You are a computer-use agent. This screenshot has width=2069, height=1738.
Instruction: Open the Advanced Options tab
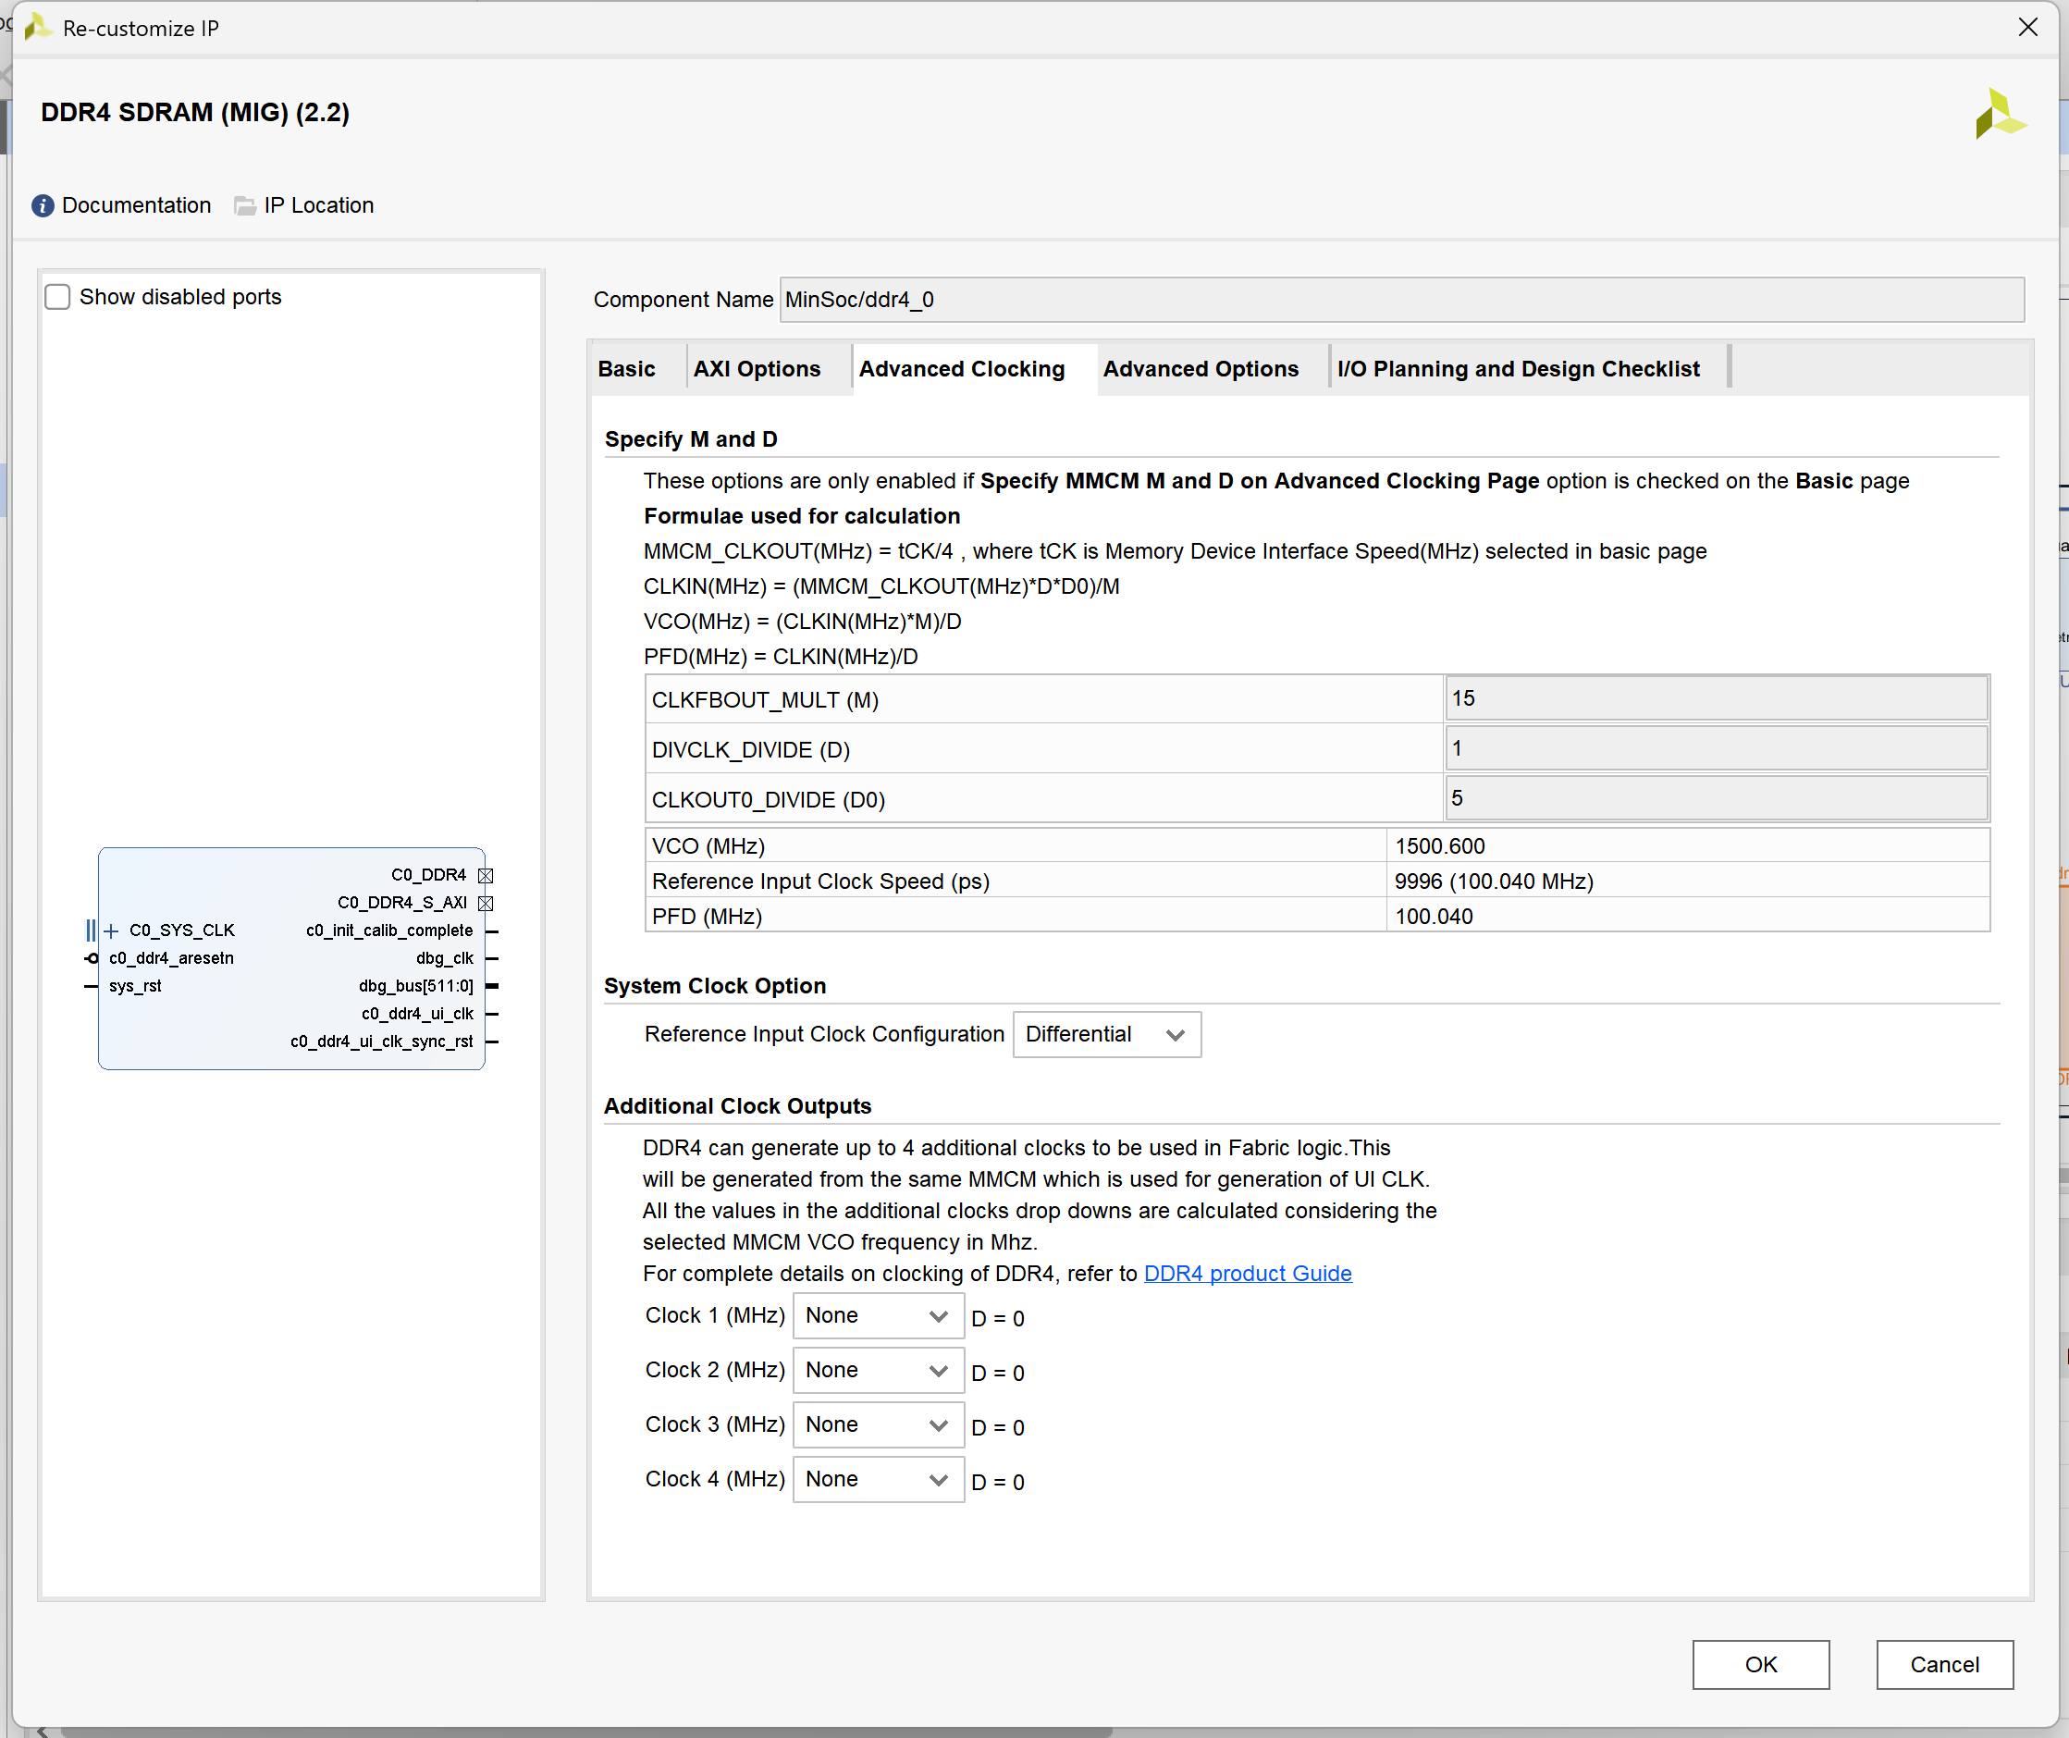[1201, 369]
